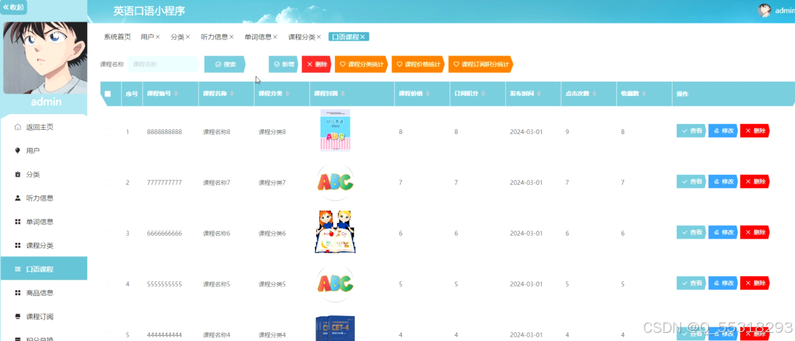
Task: Open 课程订阅积分统计 statistics
Action: [x=481, y=64]
